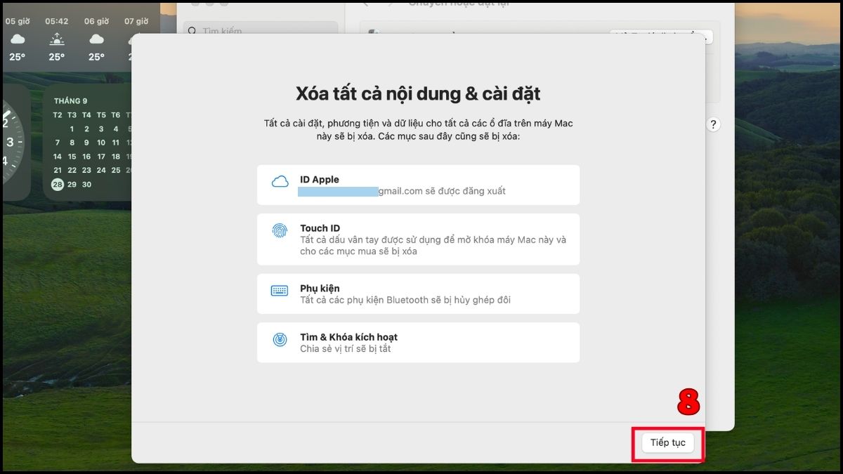Click the Tìm kiếm search field
The height and width of the screenshot is (474, 843).
261,31
